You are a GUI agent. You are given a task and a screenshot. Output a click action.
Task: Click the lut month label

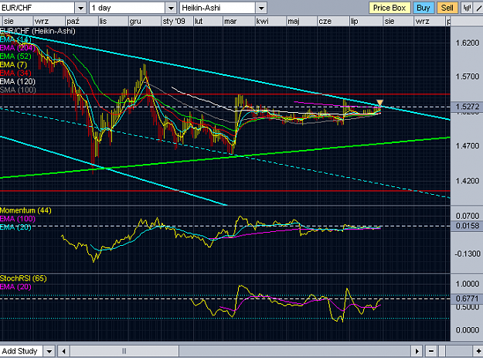[x=199, y=21]
